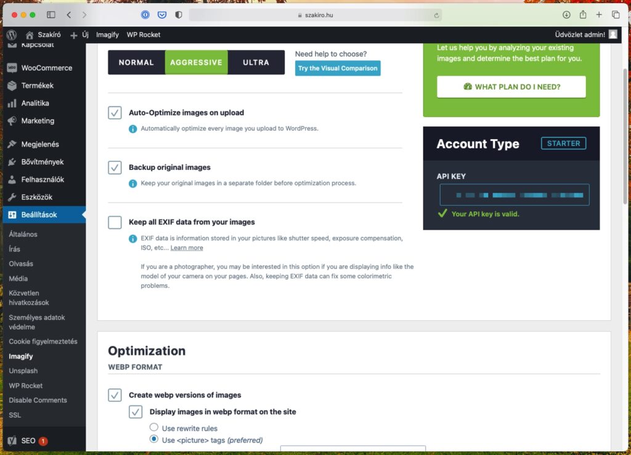The height and width of the screenshot is (455, 631).
Task: Open Safari tab overview icon
Action: point(615,15)
